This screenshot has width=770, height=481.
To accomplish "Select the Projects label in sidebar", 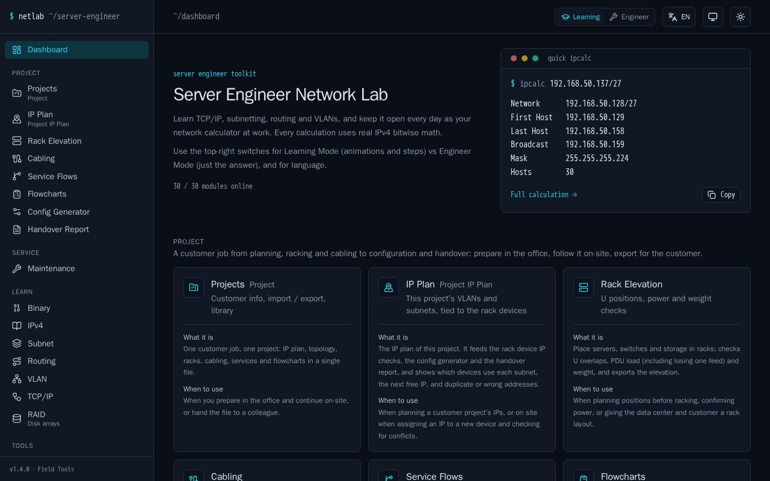I will [42, 88].
